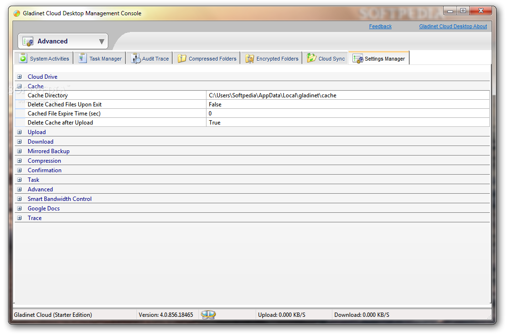Click Gladinet Cloud (Starter Edition) status text
This screenshot has width=506, height=334.
click(53, 314)
